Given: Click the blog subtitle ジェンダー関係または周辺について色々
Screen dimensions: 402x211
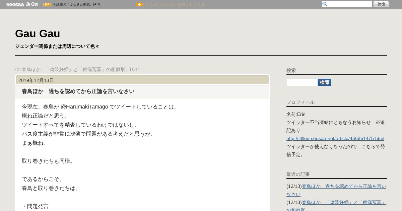Looking at the screenshot, I should (x=57, y=46).
